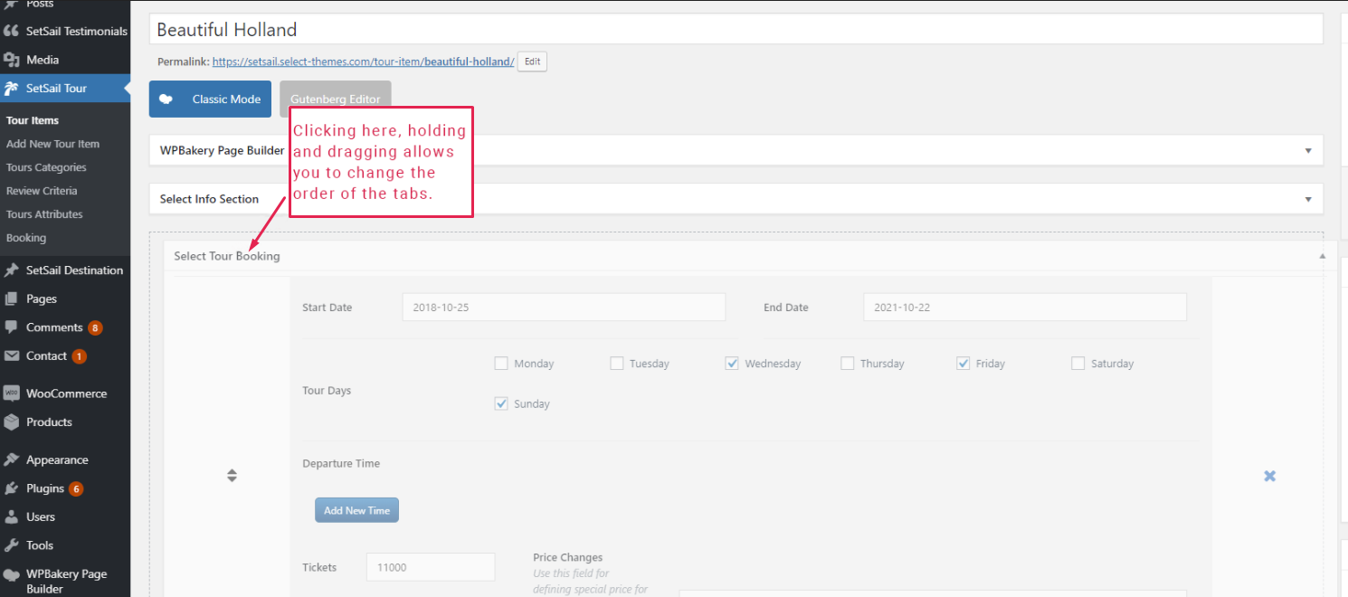Click the WooCommerce sidebar icon

12,393
